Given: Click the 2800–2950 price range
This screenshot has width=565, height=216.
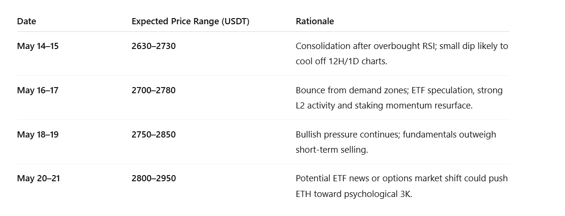Looking at the screenshot, I should tap(153, 178).
